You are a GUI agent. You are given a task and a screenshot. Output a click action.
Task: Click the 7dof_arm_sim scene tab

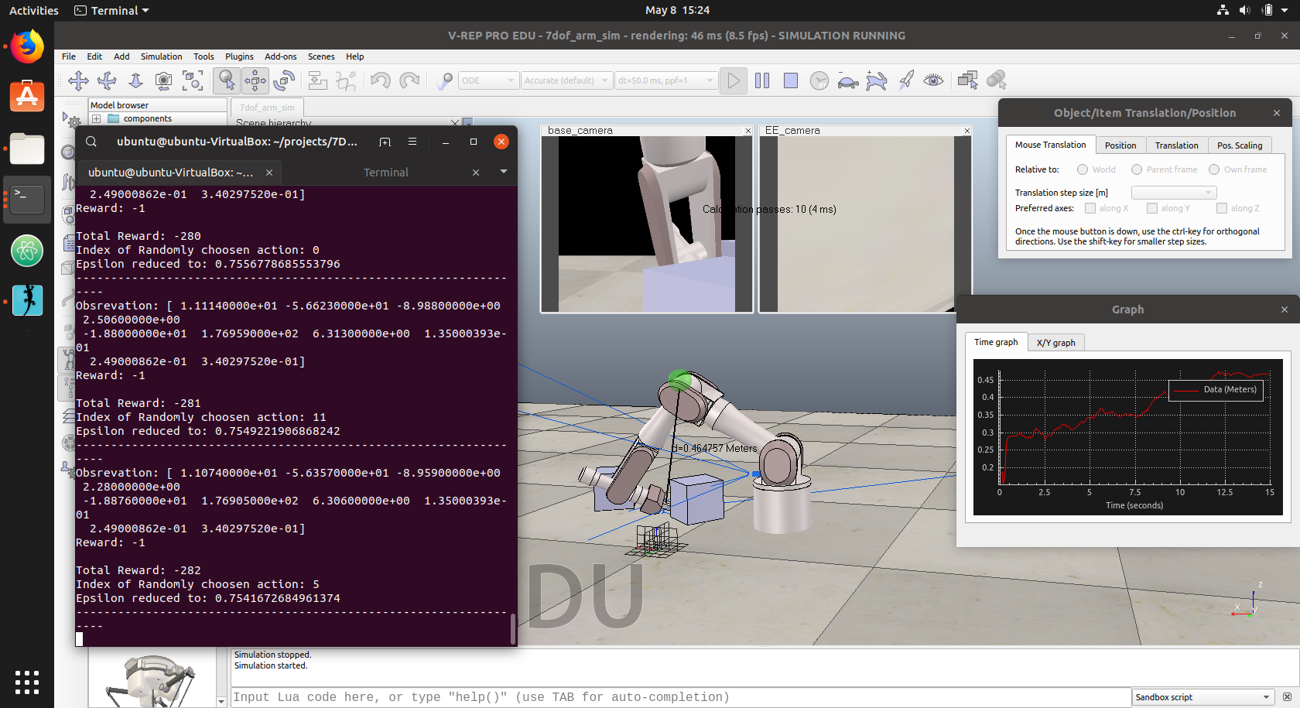[267, 108]
